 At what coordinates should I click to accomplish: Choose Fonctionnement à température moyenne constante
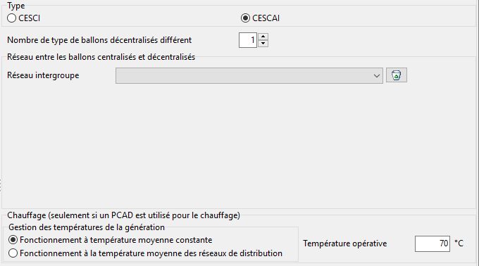point(13,240)
